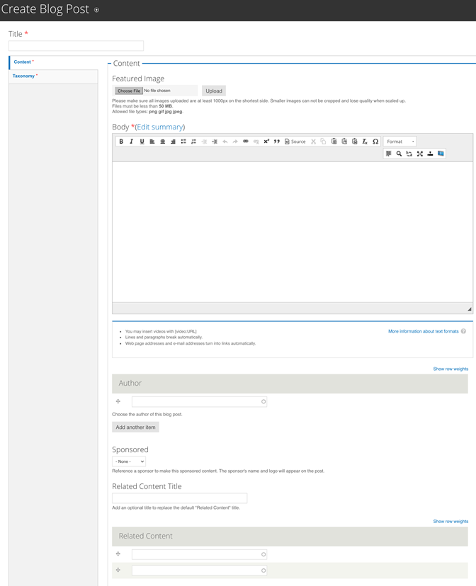Redo last edit

coord(235,142)
